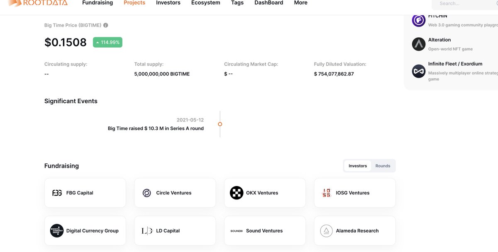The image size is (498, 252).
Task: Open Alameda Research investor name
Action: (357, 230)
